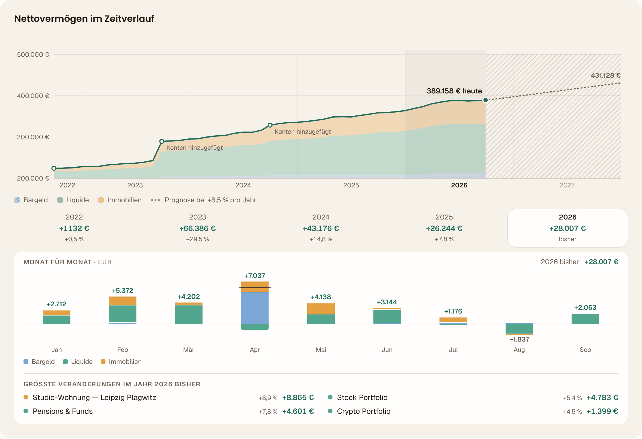This screenshot has height=439, width=642.
Task: Select the March bar showing +4.202
Action: (189, 313)
